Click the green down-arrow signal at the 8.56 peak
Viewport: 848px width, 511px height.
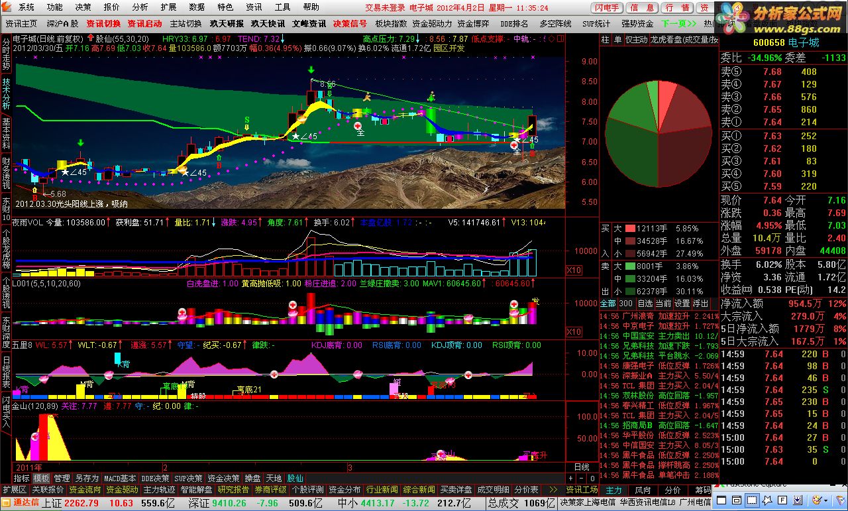tap(311, 70)
